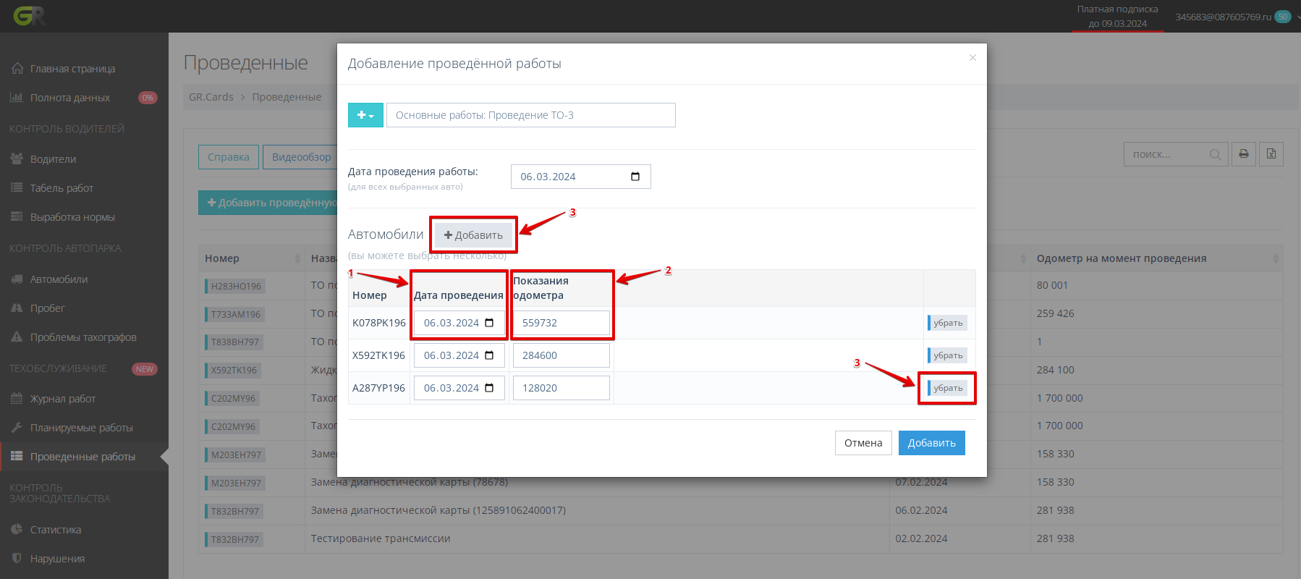The width and height of the screenshot is (1301, 579).
Task: Open Табель работ page
Action: [x=62, y=188]
